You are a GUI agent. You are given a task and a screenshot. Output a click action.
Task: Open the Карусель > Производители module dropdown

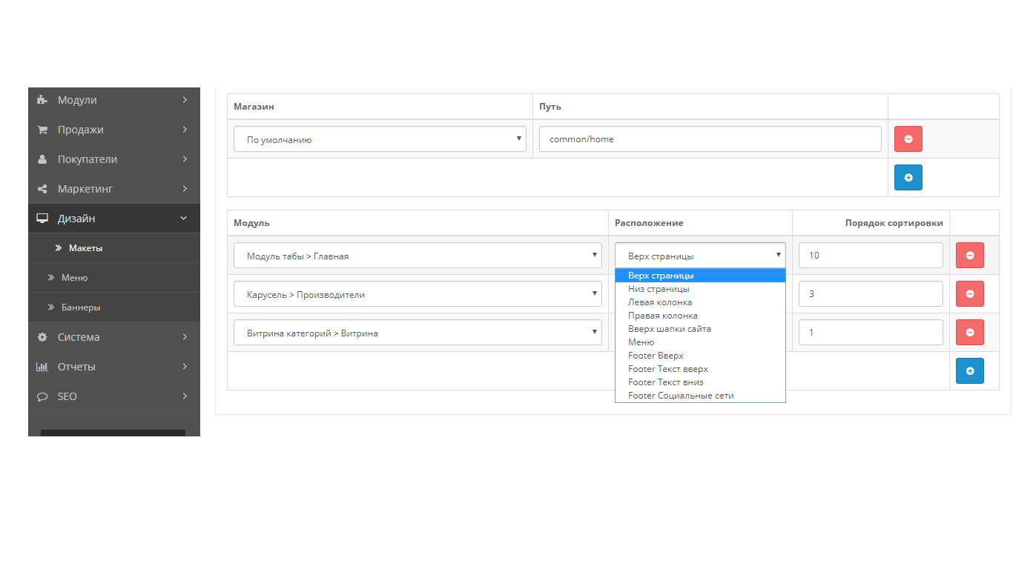(418, 293)
